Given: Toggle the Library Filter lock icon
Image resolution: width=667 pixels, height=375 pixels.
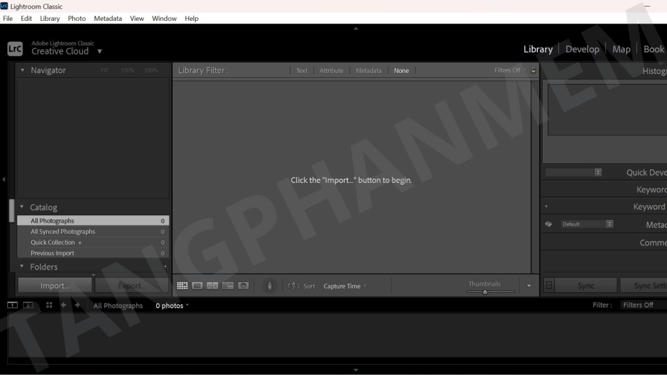Looking at the screenshot, I should pos(533,70).
